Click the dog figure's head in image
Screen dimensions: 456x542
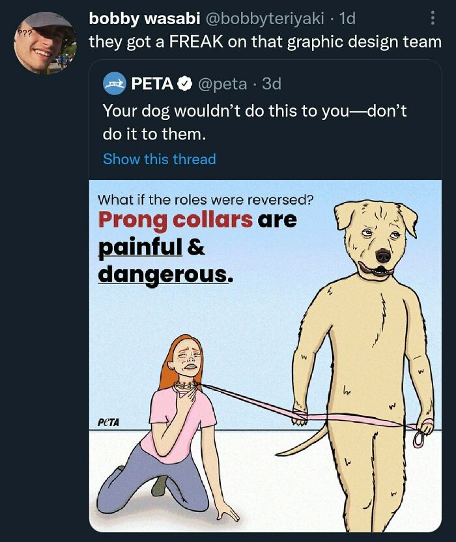coord(375,237)
